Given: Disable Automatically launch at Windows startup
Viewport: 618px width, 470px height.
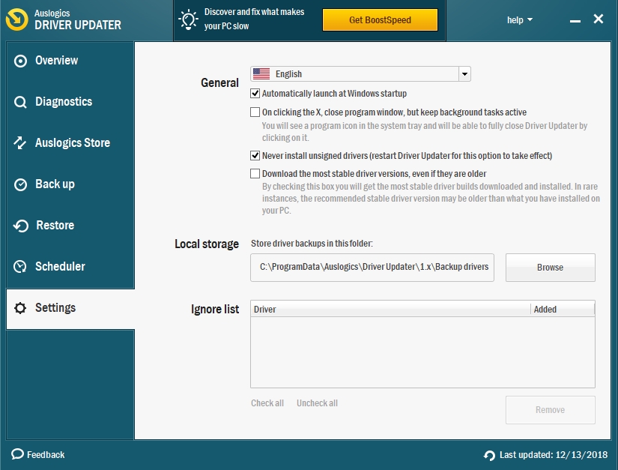Looking at the screenshot, I should pyautogui.click(x=255, y=94).
